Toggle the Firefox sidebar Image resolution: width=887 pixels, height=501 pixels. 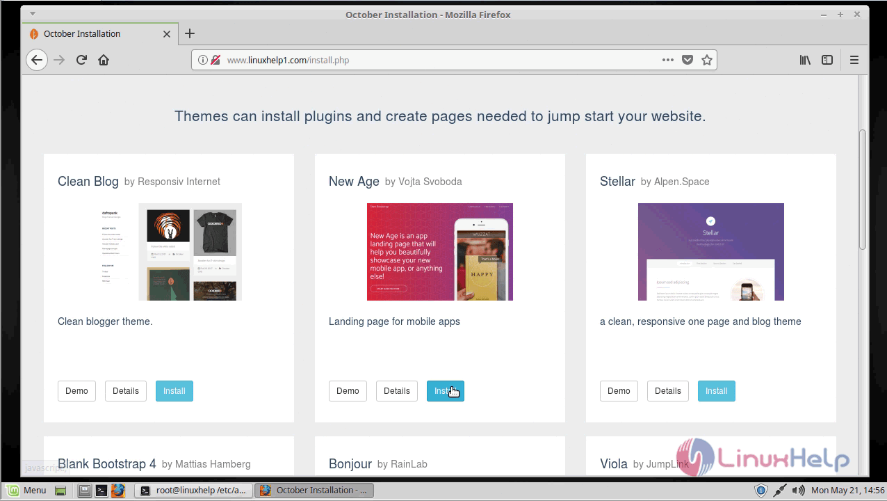point(827,60)
